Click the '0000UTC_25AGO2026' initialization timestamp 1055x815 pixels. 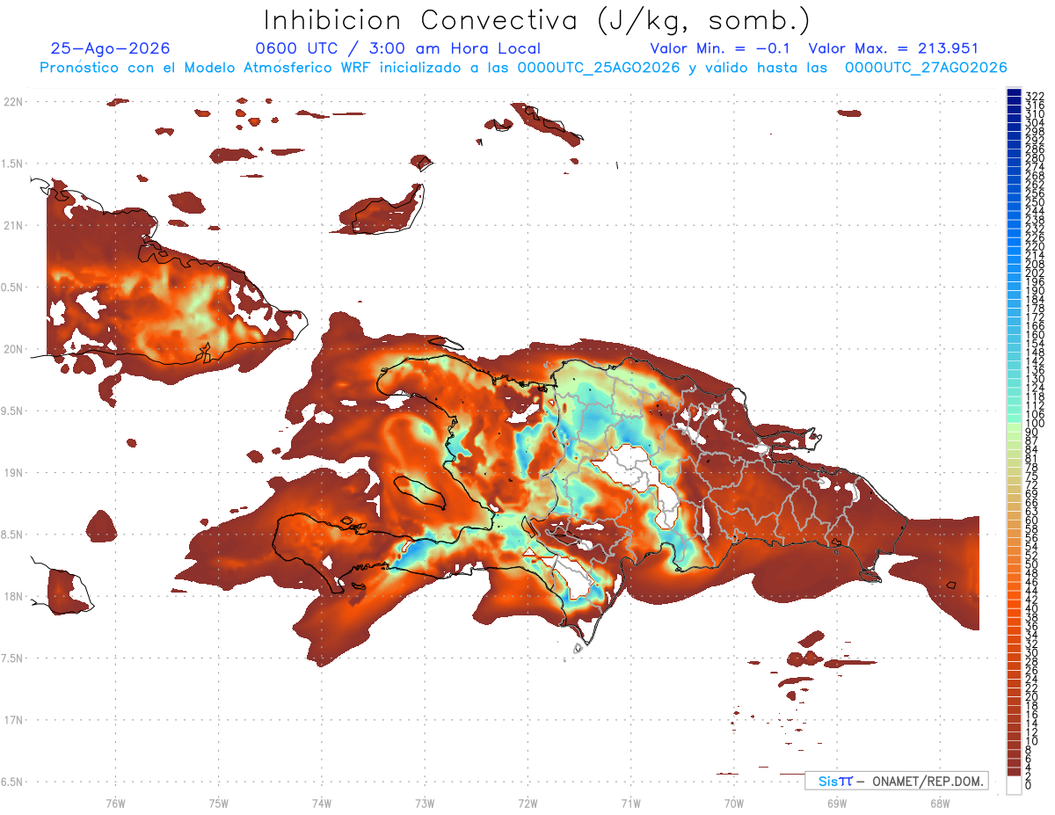[x=599, y=68]
